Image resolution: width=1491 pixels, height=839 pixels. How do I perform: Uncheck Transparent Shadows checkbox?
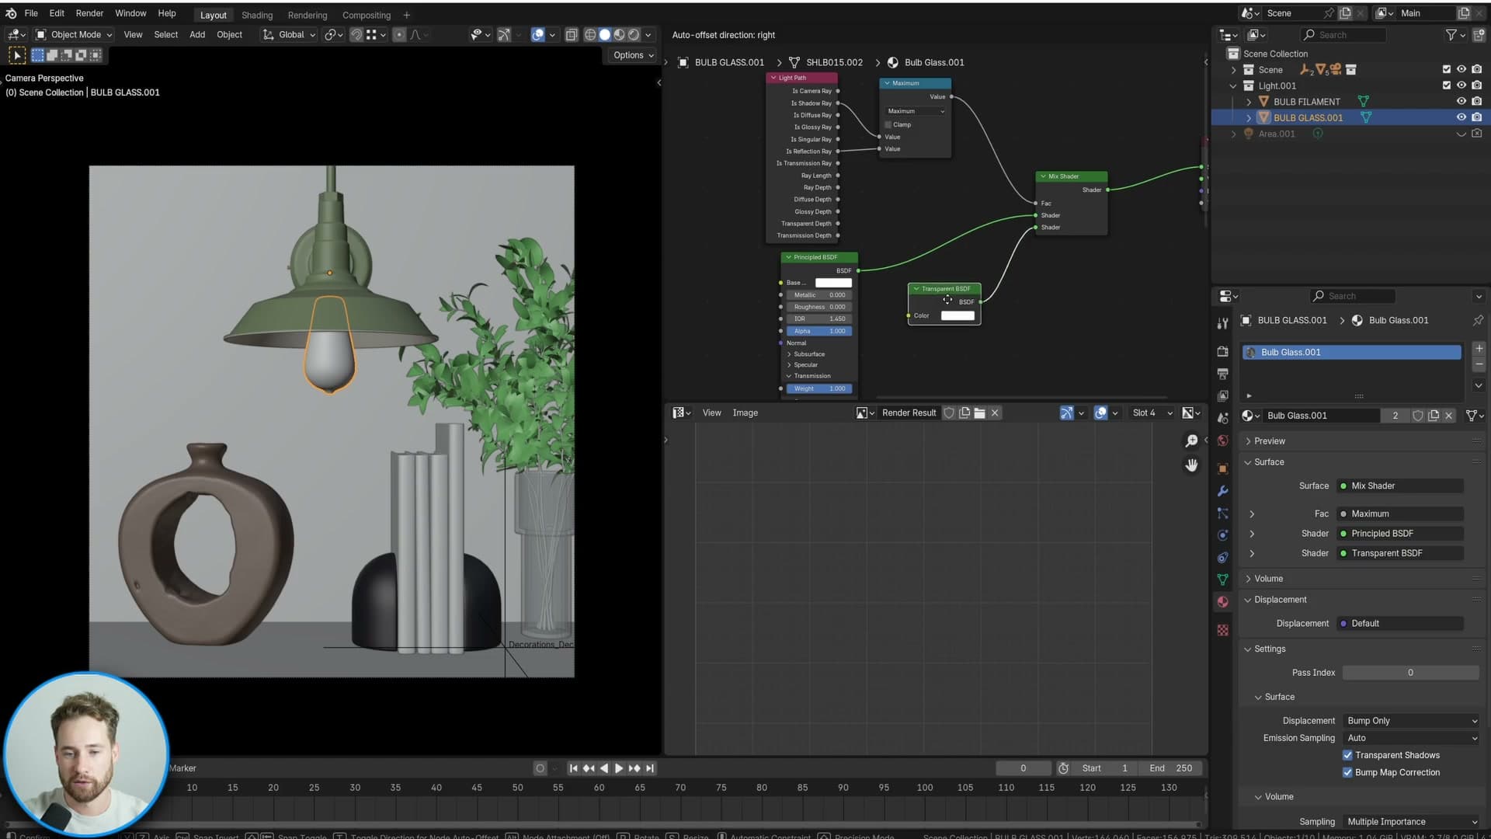tap(1347, 755)
